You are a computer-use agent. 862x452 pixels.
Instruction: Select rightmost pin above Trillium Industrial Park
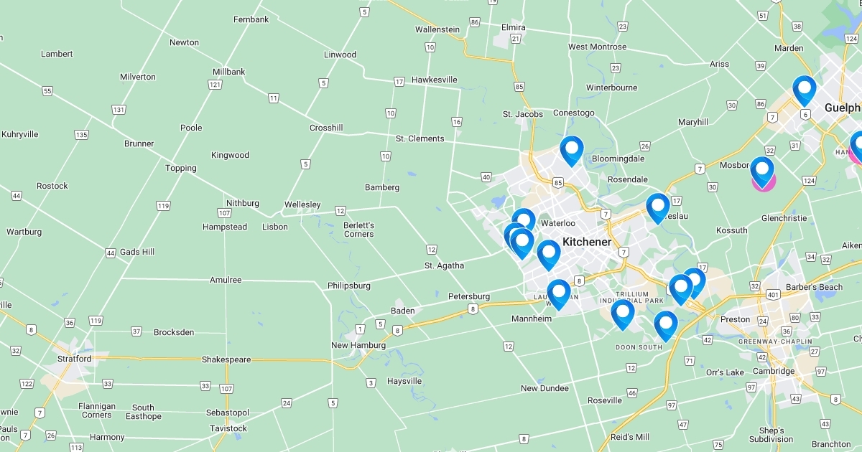[695, 281]
